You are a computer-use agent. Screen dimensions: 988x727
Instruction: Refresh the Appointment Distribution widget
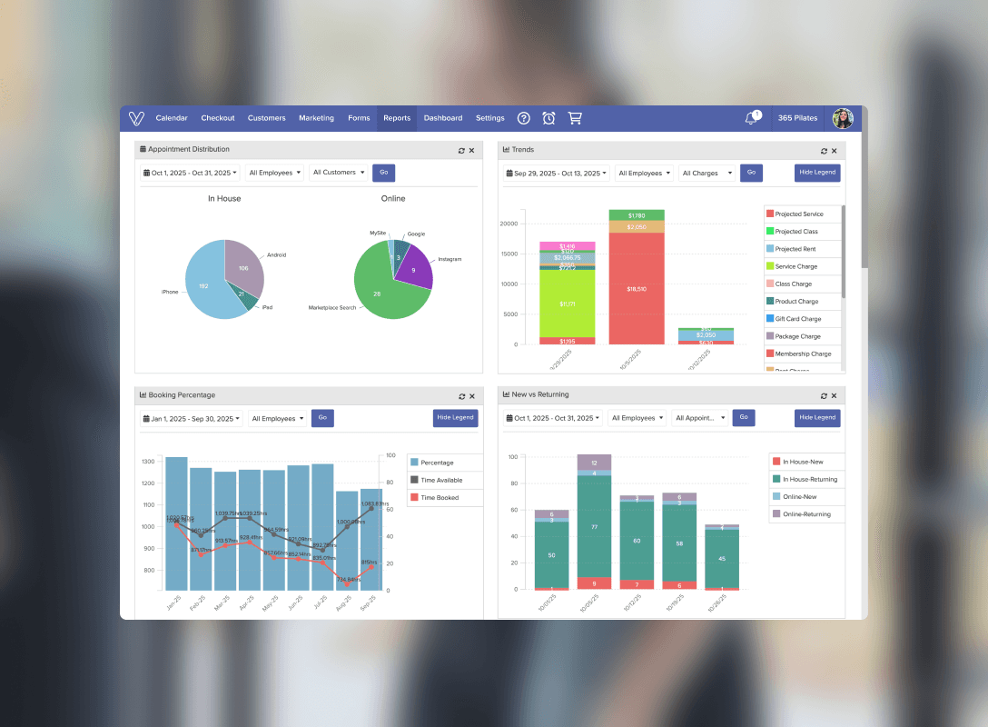(x=461, y=150)
